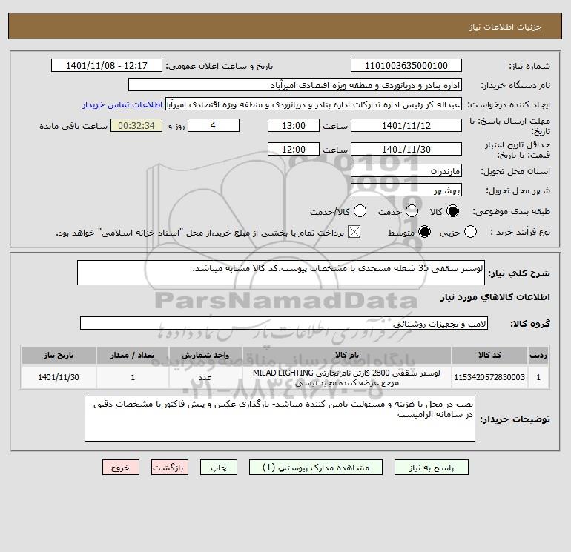The width and height of the screenshot is (571, 552).
Task: Open the اطلاعات تماس خریدار link
Action: click(122, 104)
